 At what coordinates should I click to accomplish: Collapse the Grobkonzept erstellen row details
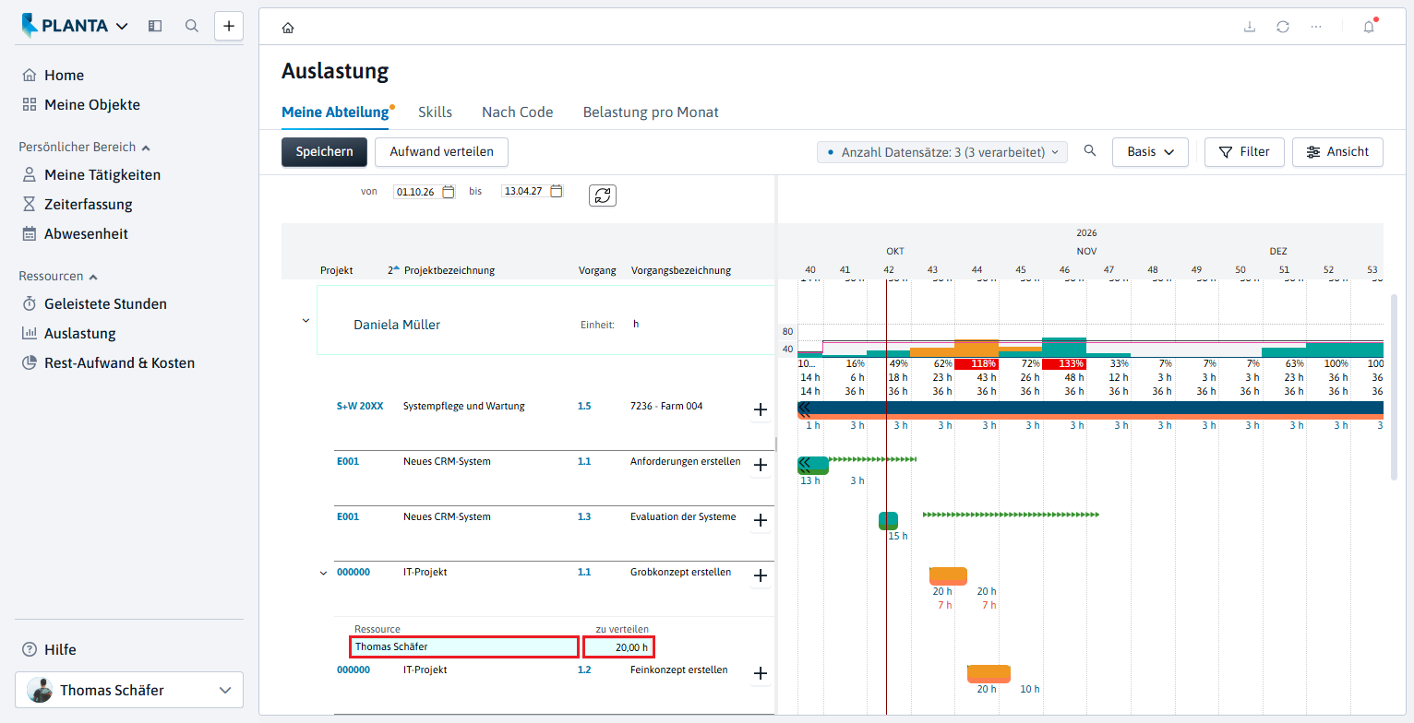[x=323, y=573]
